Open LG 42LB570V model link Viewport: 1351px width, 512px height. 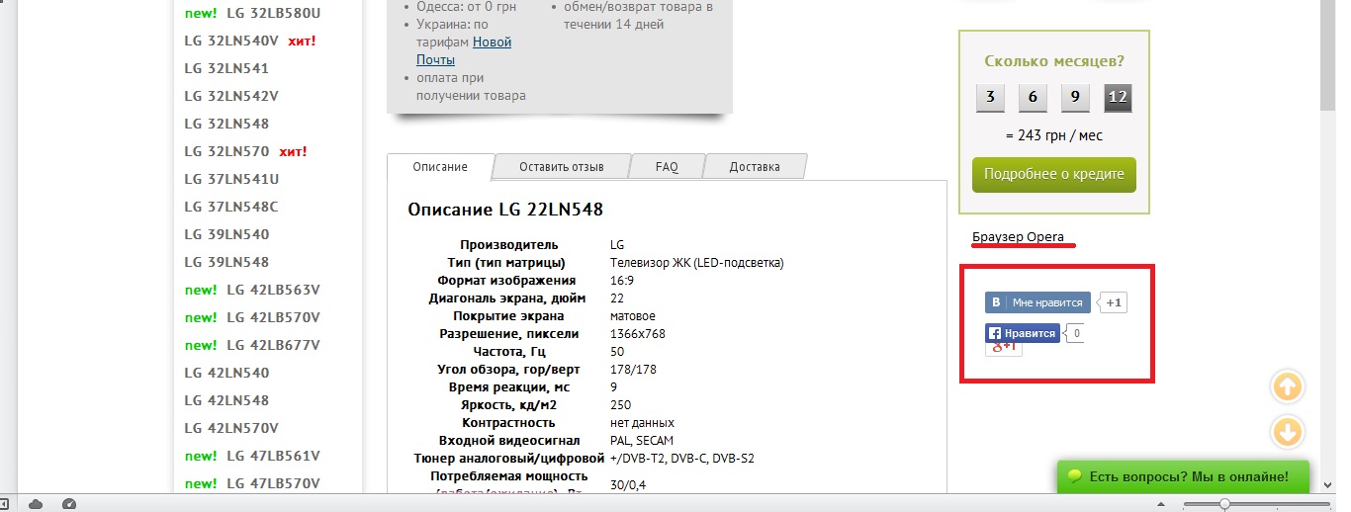coord(274,317)
